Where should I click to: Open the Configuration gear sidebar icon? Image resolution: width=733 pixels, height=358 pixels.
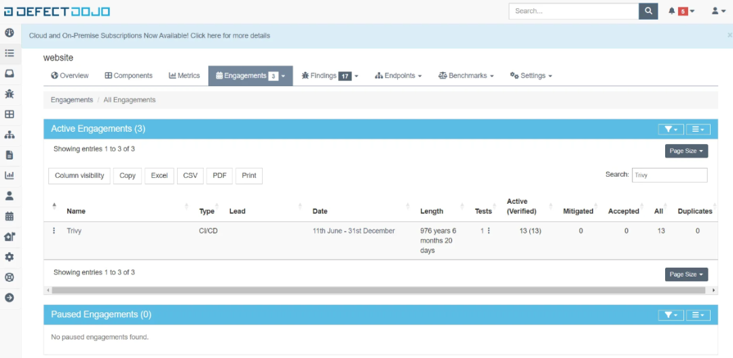tap(10, 257)
